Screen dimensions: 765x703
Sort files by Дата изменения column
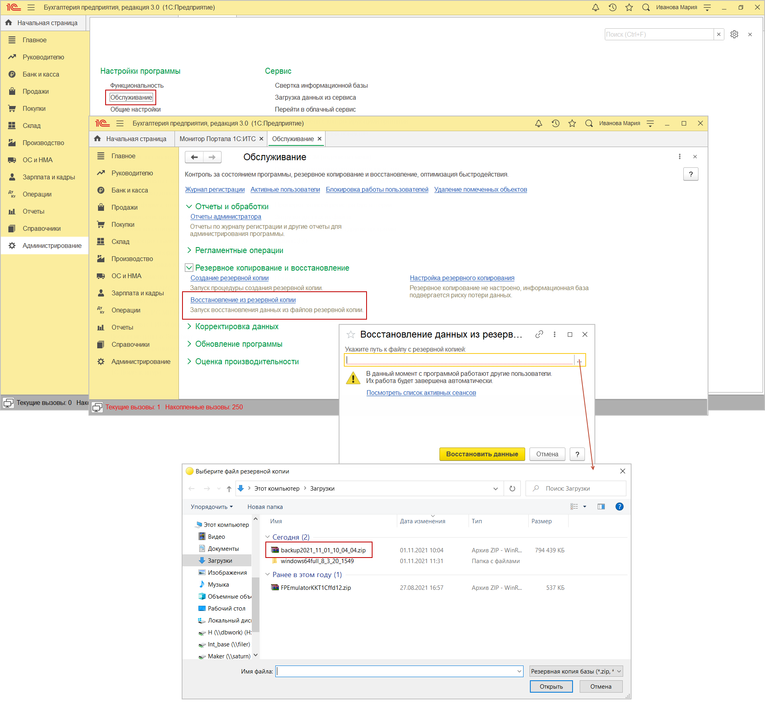point(423,521)
